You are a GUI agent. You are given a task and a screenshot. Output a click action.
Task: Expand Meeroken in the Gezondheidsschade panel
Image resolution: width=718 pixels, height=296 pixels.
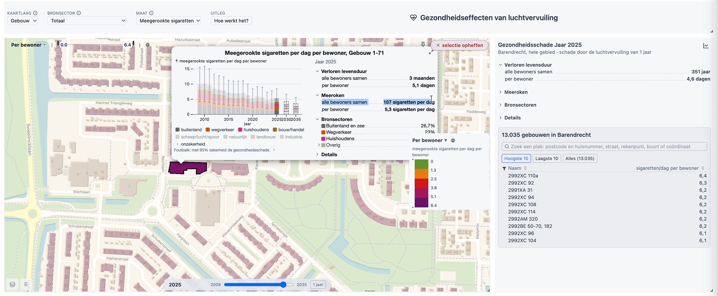[516, 92]
